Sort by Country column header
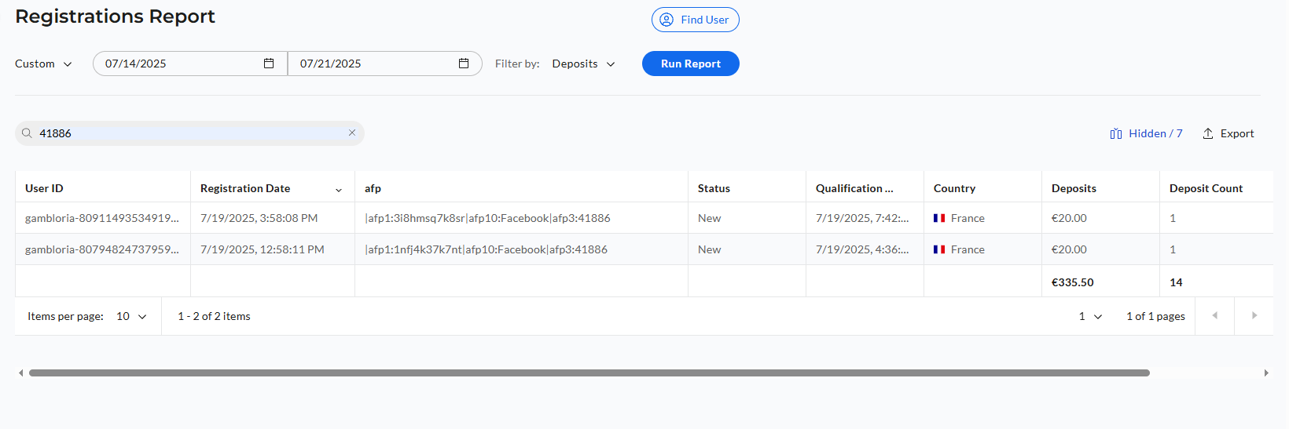1289x429 pixels. point(954,188)
